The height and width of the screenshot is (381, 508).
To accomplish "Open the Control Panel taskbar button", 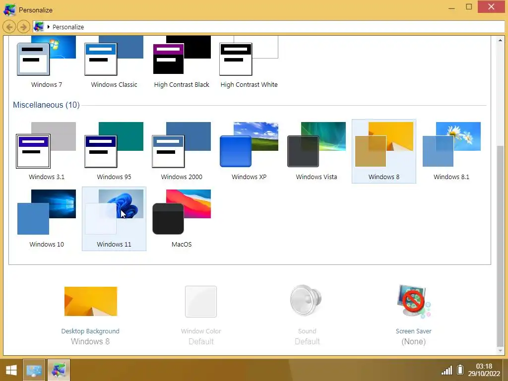I will tap(34, 370).
